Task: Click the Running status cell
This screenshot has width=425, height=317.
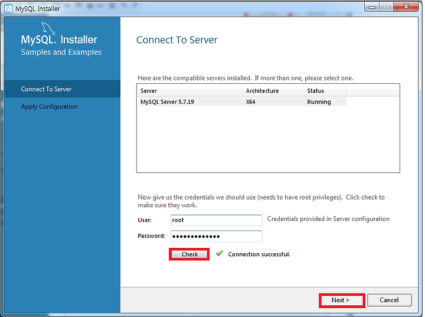Action: (x=319, y=102)
